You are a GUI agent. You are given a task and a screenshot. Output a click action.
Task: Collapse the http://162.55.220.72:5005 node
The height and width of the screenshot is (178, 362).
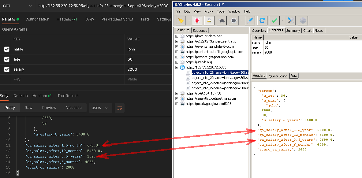(x=177, y=67)
